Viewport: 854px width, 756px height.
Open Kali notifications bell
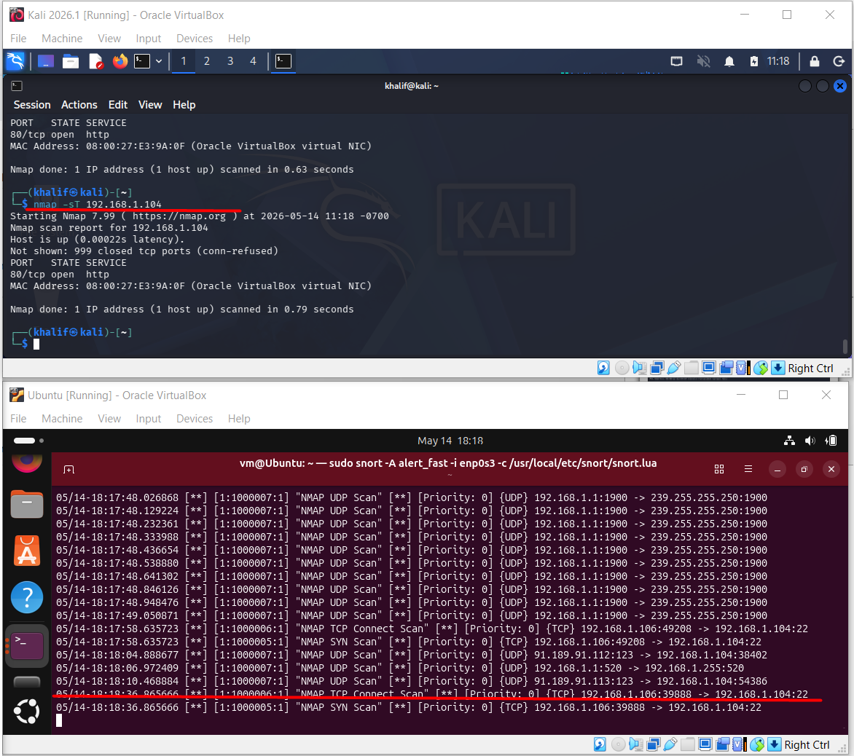(729, 61)
